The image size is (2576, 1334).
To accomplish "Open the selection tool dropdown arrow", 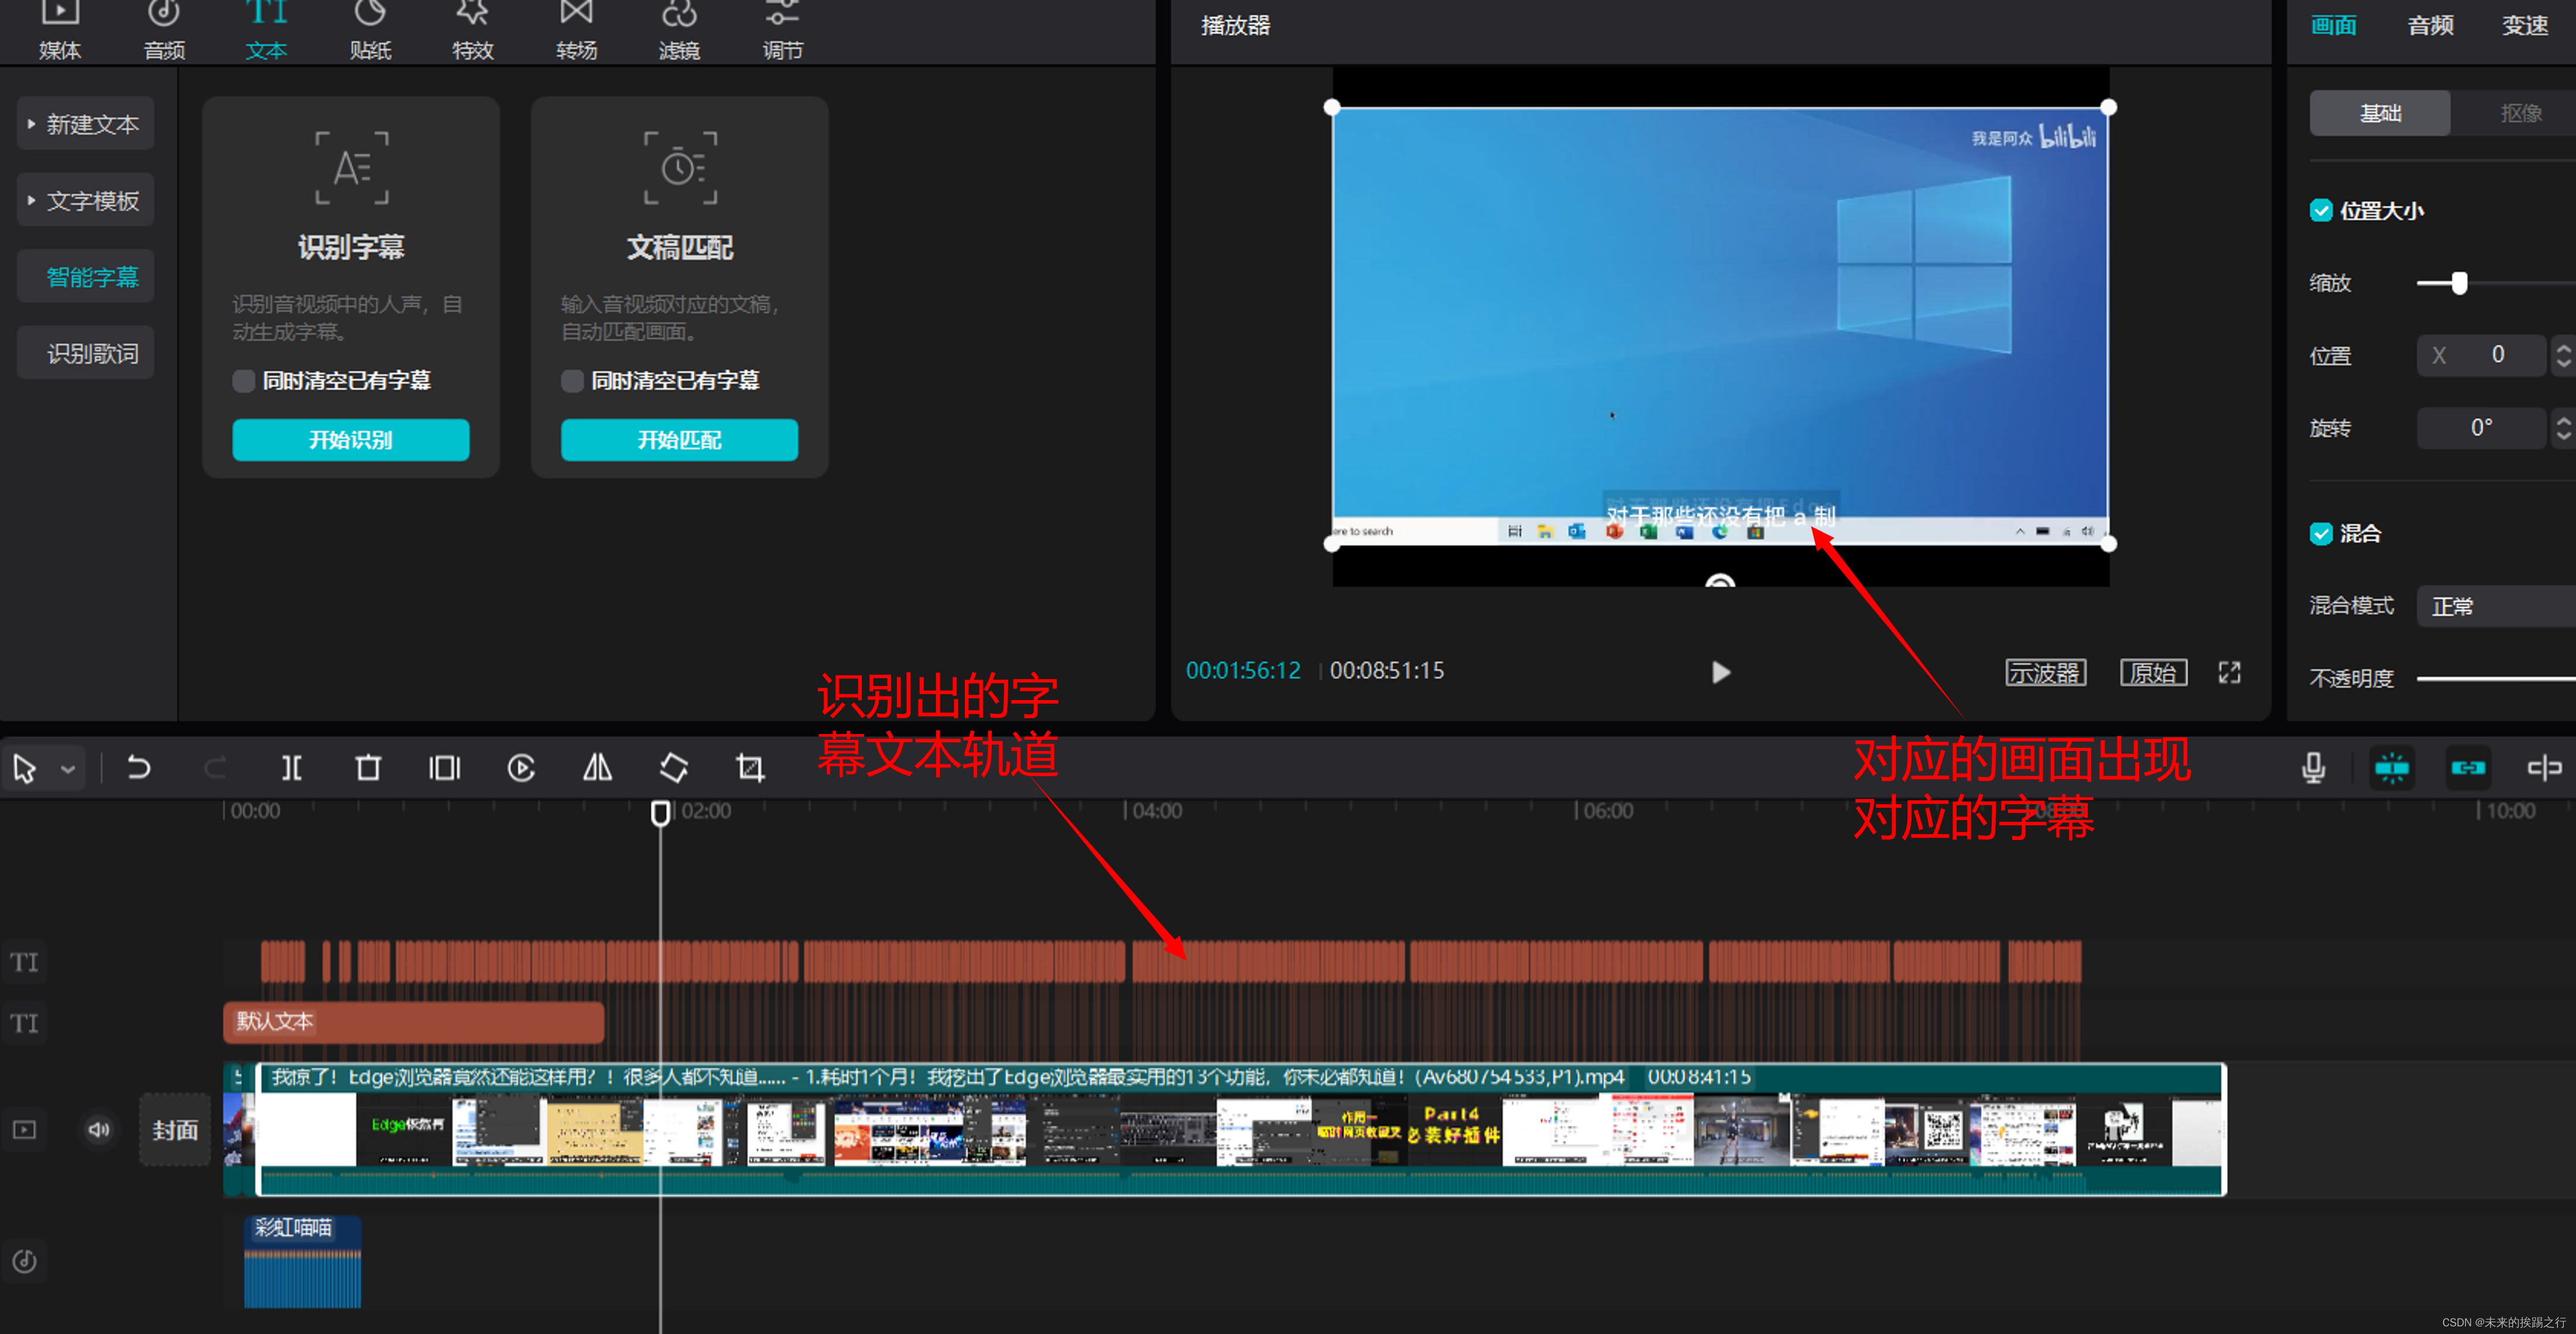I will 68,769.
